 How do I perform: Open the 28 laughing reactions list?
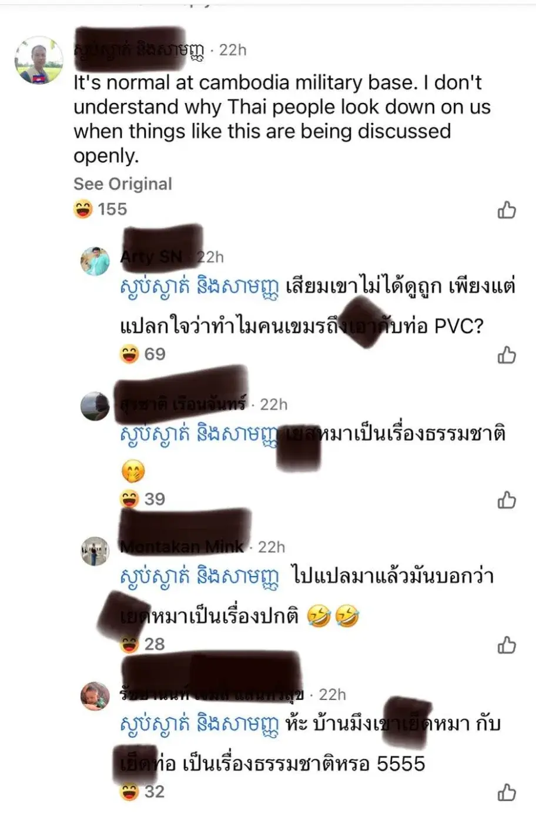(143, 644)
